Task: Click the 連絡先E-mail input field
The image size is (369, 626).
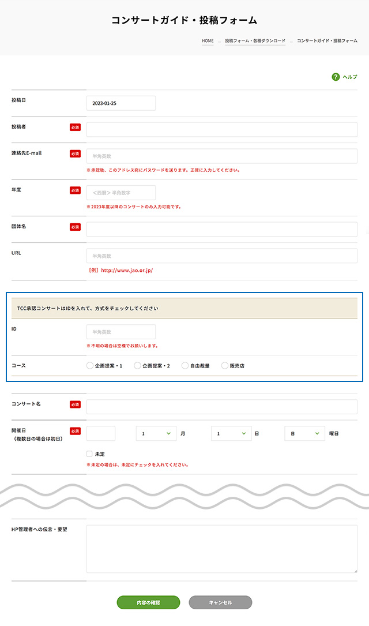Action: coord(221,156)
